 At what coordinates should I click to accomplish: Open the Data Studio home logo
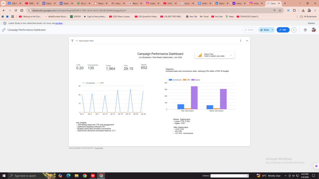[x=4, y=30]
